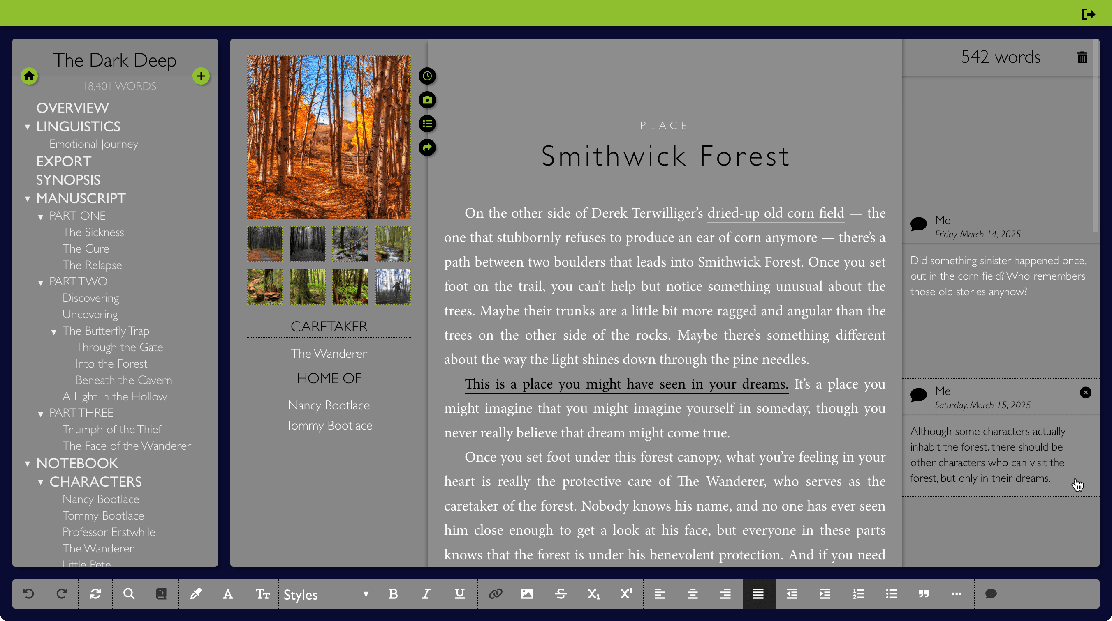
Task: Open the EXPORT section
Action: tap(63, 161)
